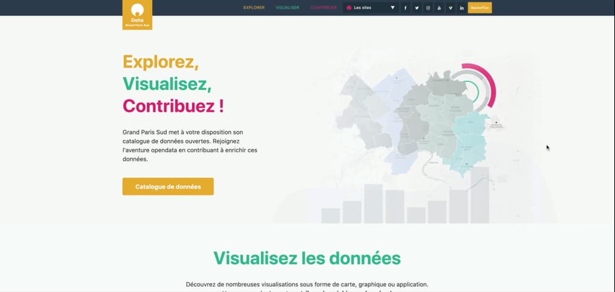
Task: Open the Facebook social icon
Action: coord(405,8)
